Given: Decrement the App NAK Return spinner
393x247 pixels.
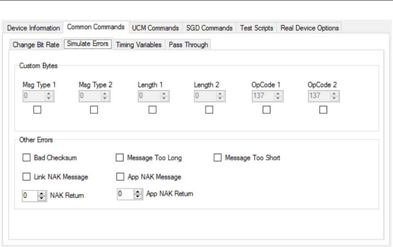Looking at the screenshot, I should pos(137,196).
